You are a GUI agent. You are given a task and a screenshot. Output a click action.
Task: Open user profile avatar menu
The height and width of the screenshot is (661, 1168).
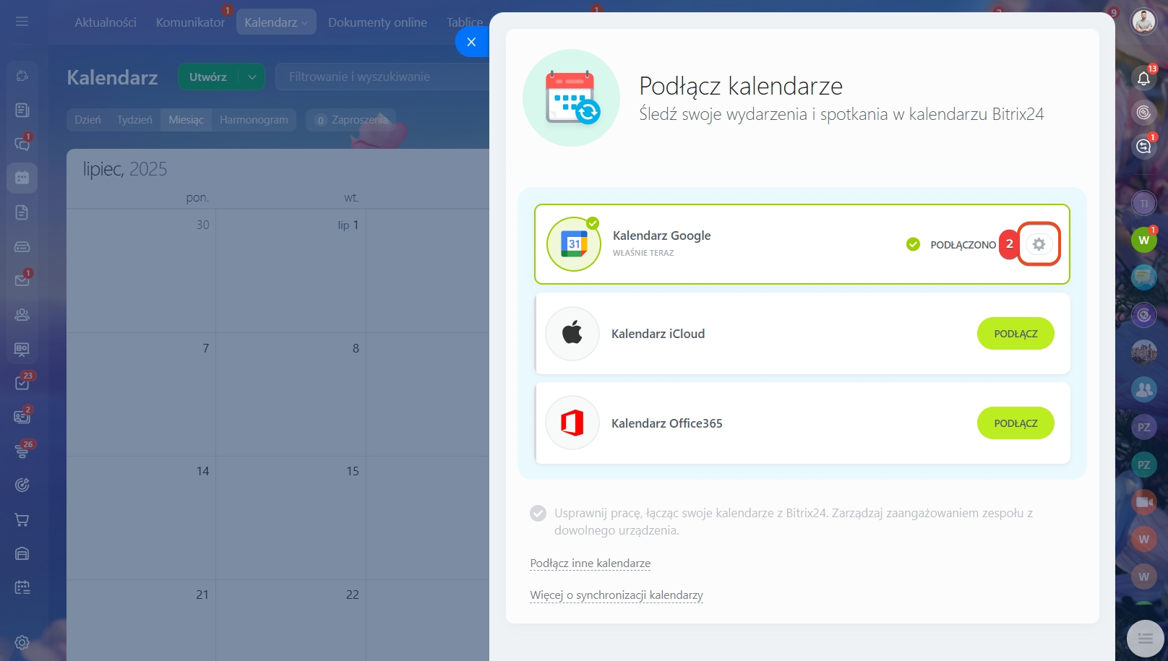1143,22
